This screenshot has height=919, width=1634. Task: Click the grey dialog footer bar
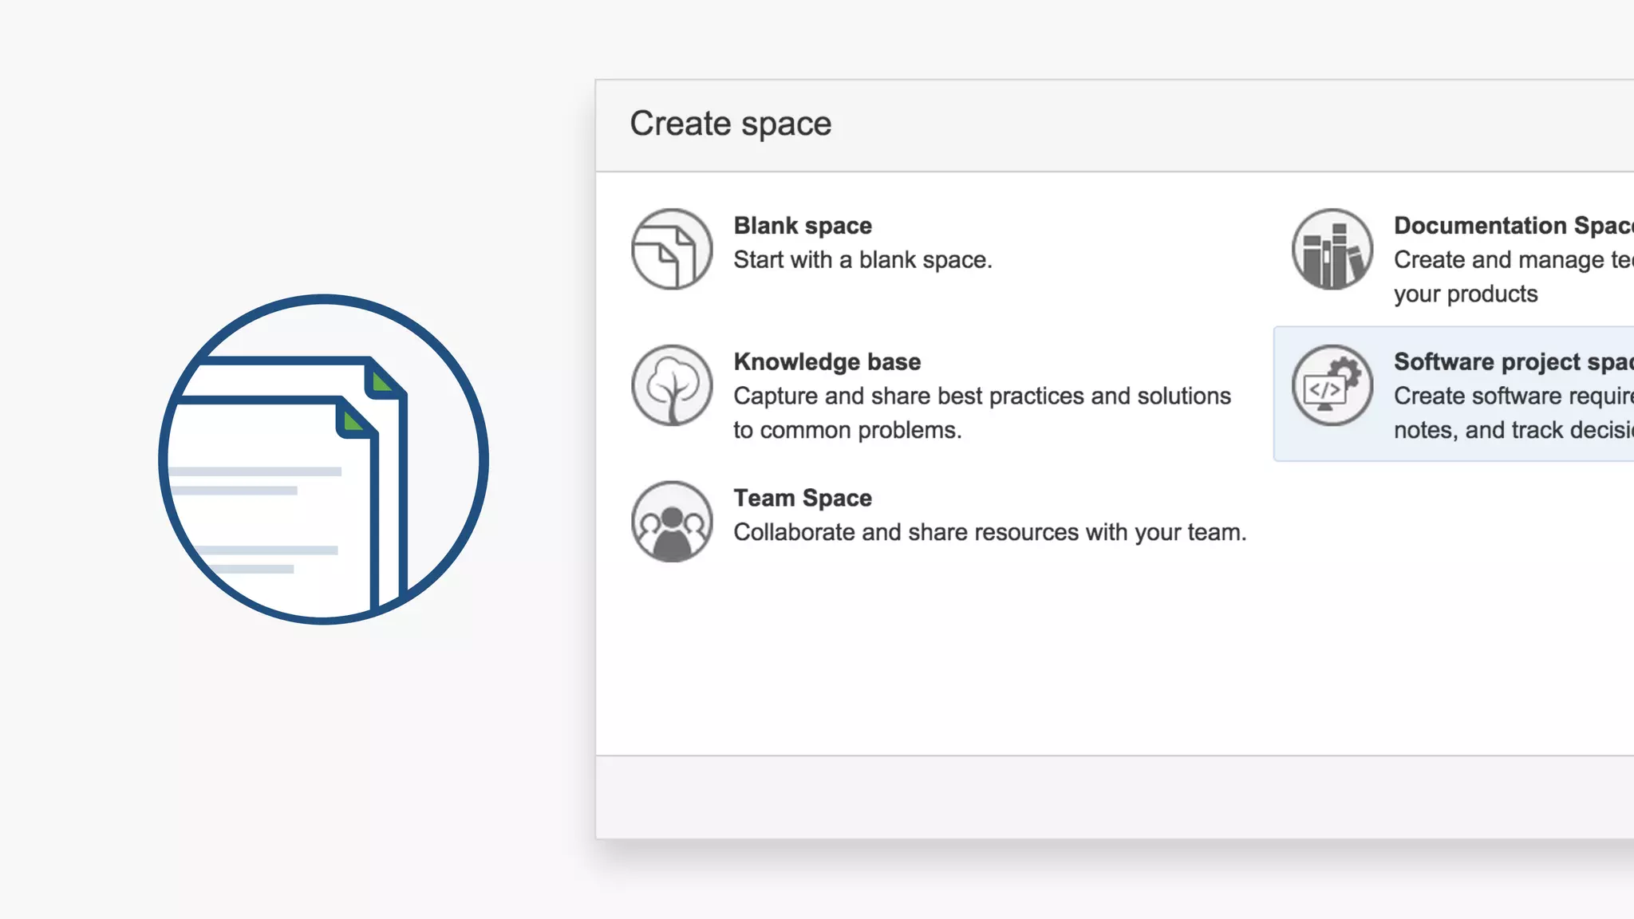[x=1114, y=796]
